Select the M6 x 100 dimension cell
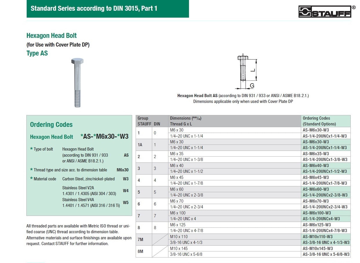The height and width of the screenshot is (263, 360). [x=178, y=213]
